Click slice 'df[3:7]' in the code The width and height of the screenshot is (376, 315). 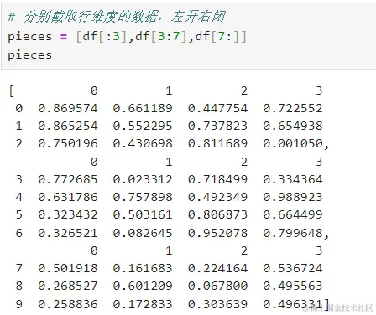coord(161,37)
